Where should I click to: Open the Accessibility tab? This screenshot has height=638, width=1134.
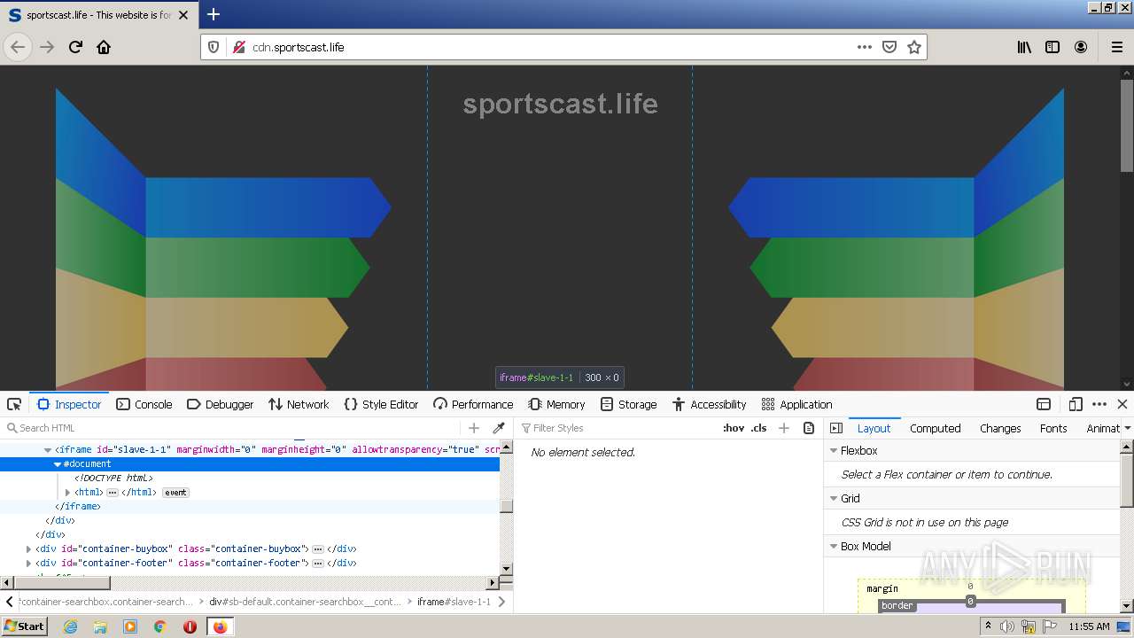tap(709, 404)
